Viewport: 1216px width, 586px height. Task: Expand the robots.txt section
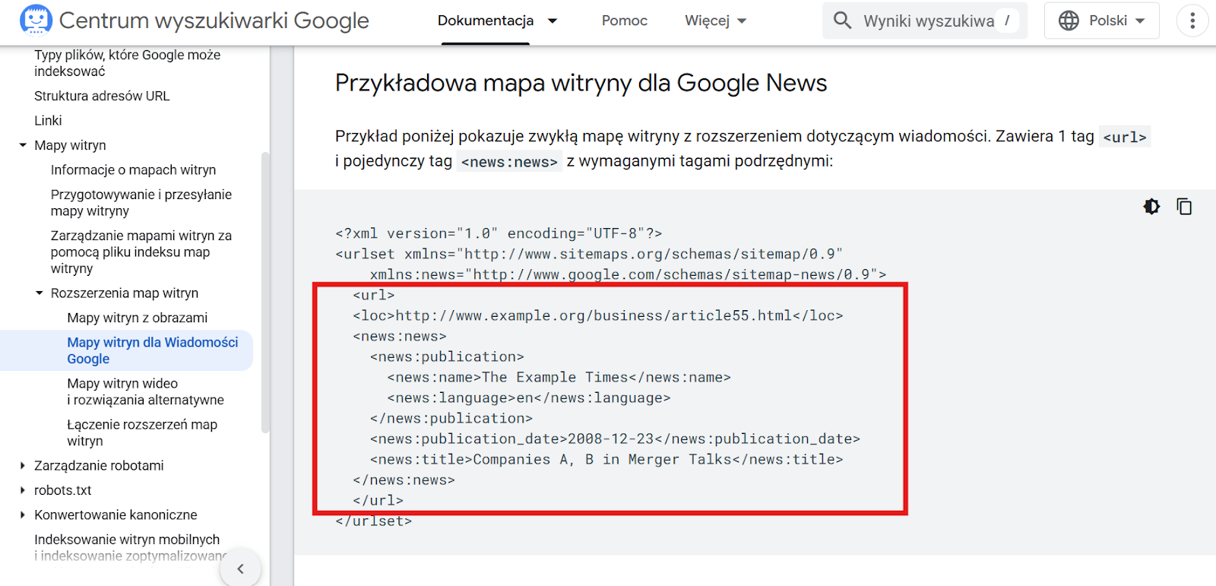(x=23, y=490)
